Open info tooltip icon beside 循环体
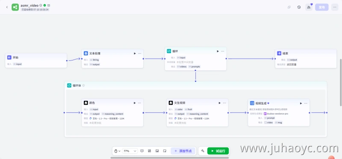 point(83,86)
